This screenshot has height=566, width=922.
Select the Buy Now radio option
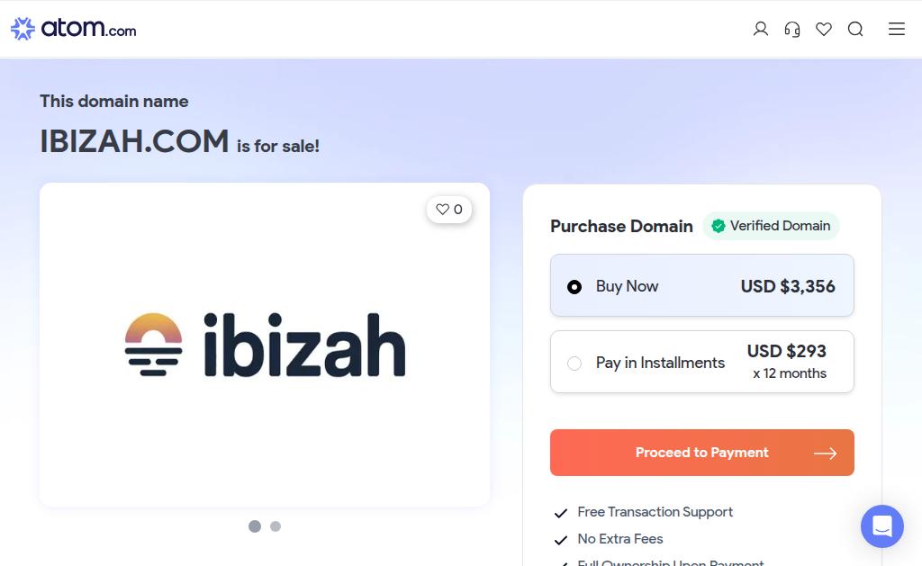[x=574, y=287]
